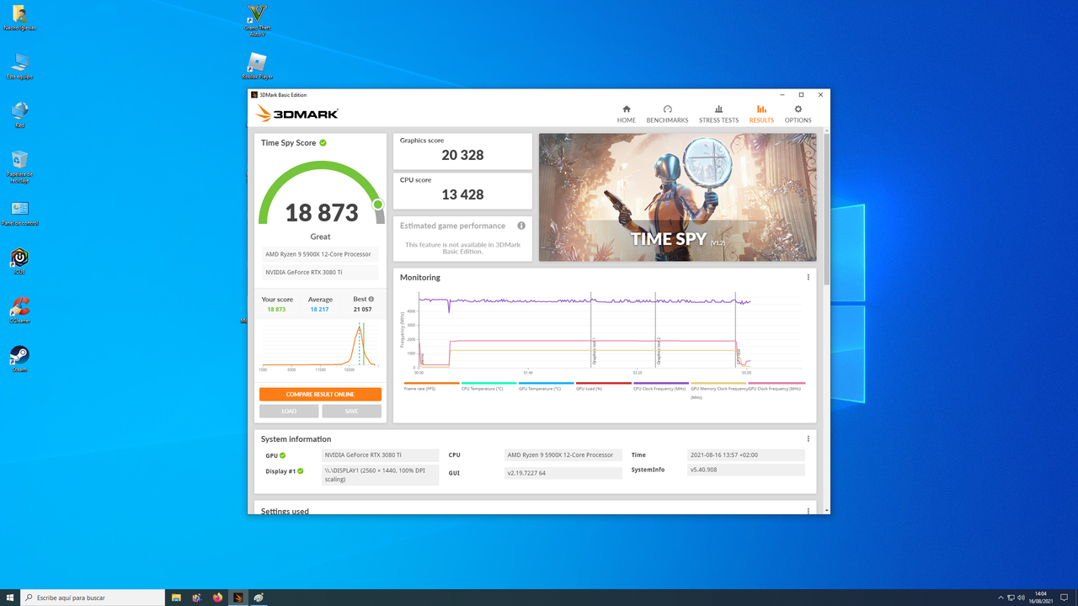Open the Settings used three-dot menu
The height and width of the screenshot is (606, 1078).
(808, 511)
